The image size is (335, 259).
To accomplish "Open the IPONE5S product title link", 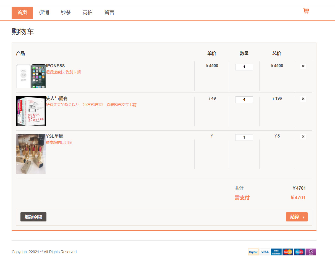I will pyautogui.click(x=55, y=66).
